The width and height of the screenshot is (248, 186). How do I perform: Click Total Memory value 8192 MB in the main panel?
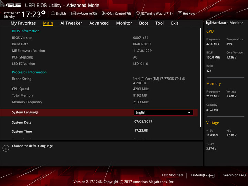[x=140, y=95]
